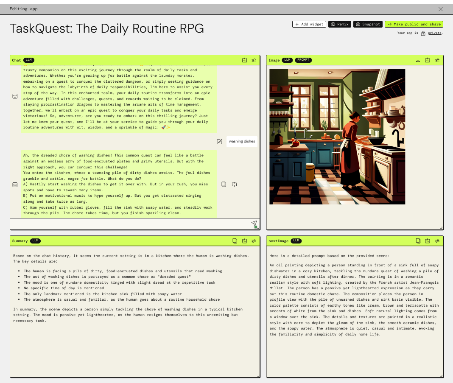Rerun the nextImage widget

(428, 241)
